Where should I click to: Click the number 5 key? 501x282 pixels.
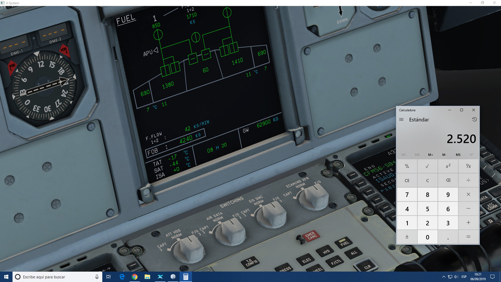(x=427, y=209)
